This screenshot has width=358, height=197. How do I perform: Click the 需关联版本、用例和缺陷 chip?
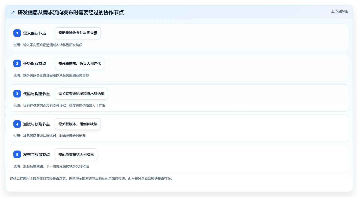click(x=78, y=124)
